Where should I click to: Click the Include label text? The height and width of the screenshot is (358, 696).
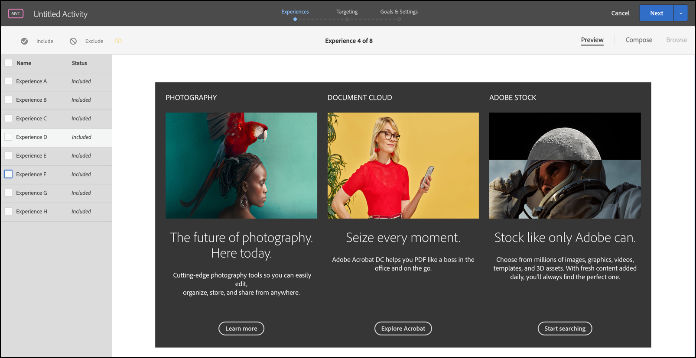pos(45,41)
